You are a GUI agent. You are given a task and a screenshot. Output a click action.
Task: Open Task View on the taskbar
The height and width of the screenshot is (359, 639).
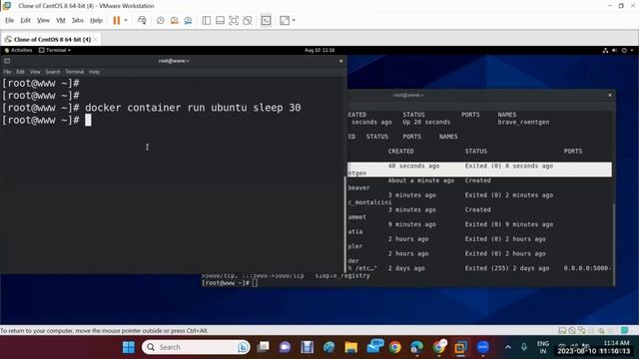[264, 347]
